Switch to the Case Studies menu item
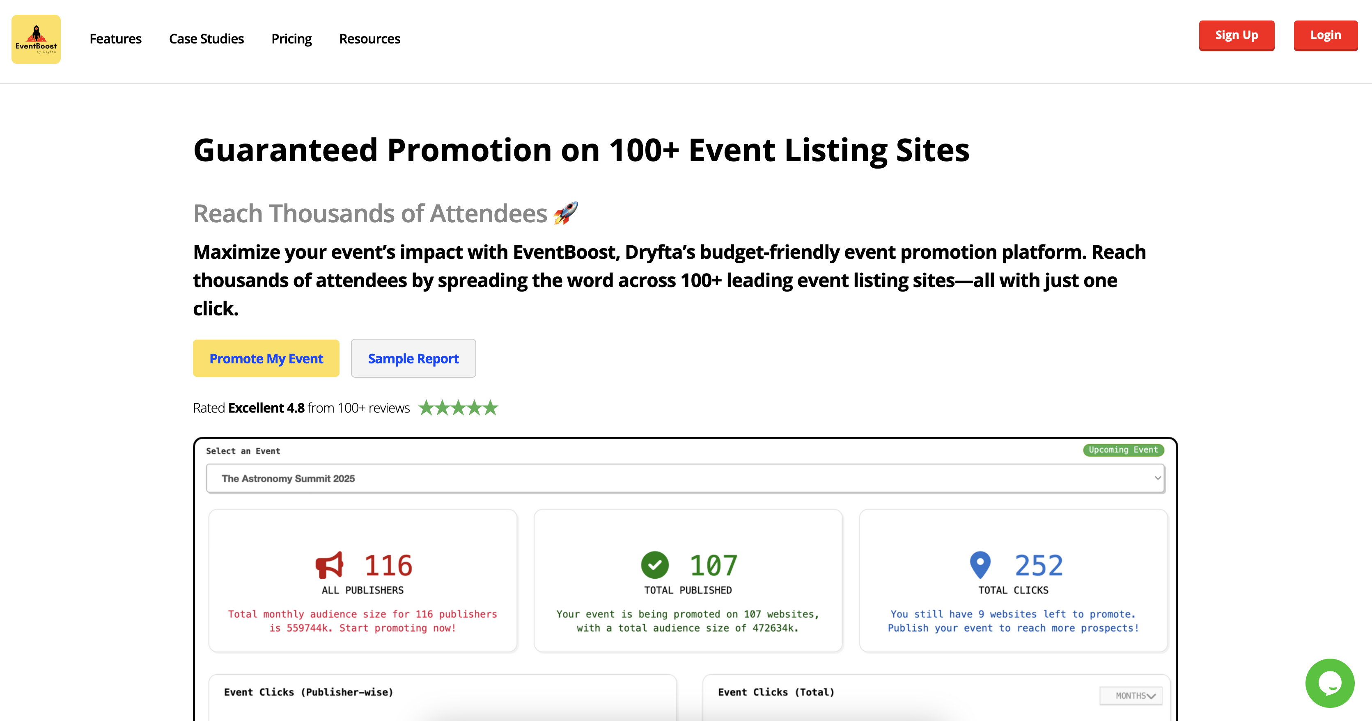Viewport: 1372px width, 721px height. 206,38
